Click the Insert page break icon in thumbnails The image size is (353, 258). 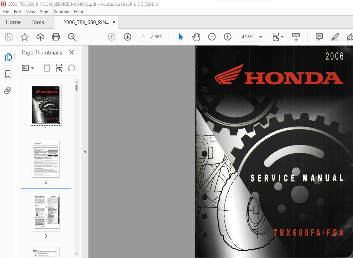[59, 68]
